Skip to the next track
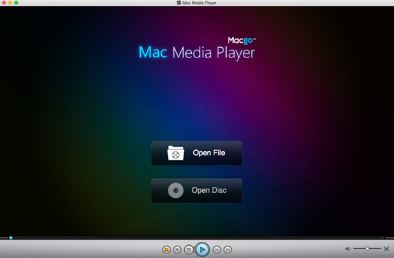394x258 pixels. [x=227, y=250]
